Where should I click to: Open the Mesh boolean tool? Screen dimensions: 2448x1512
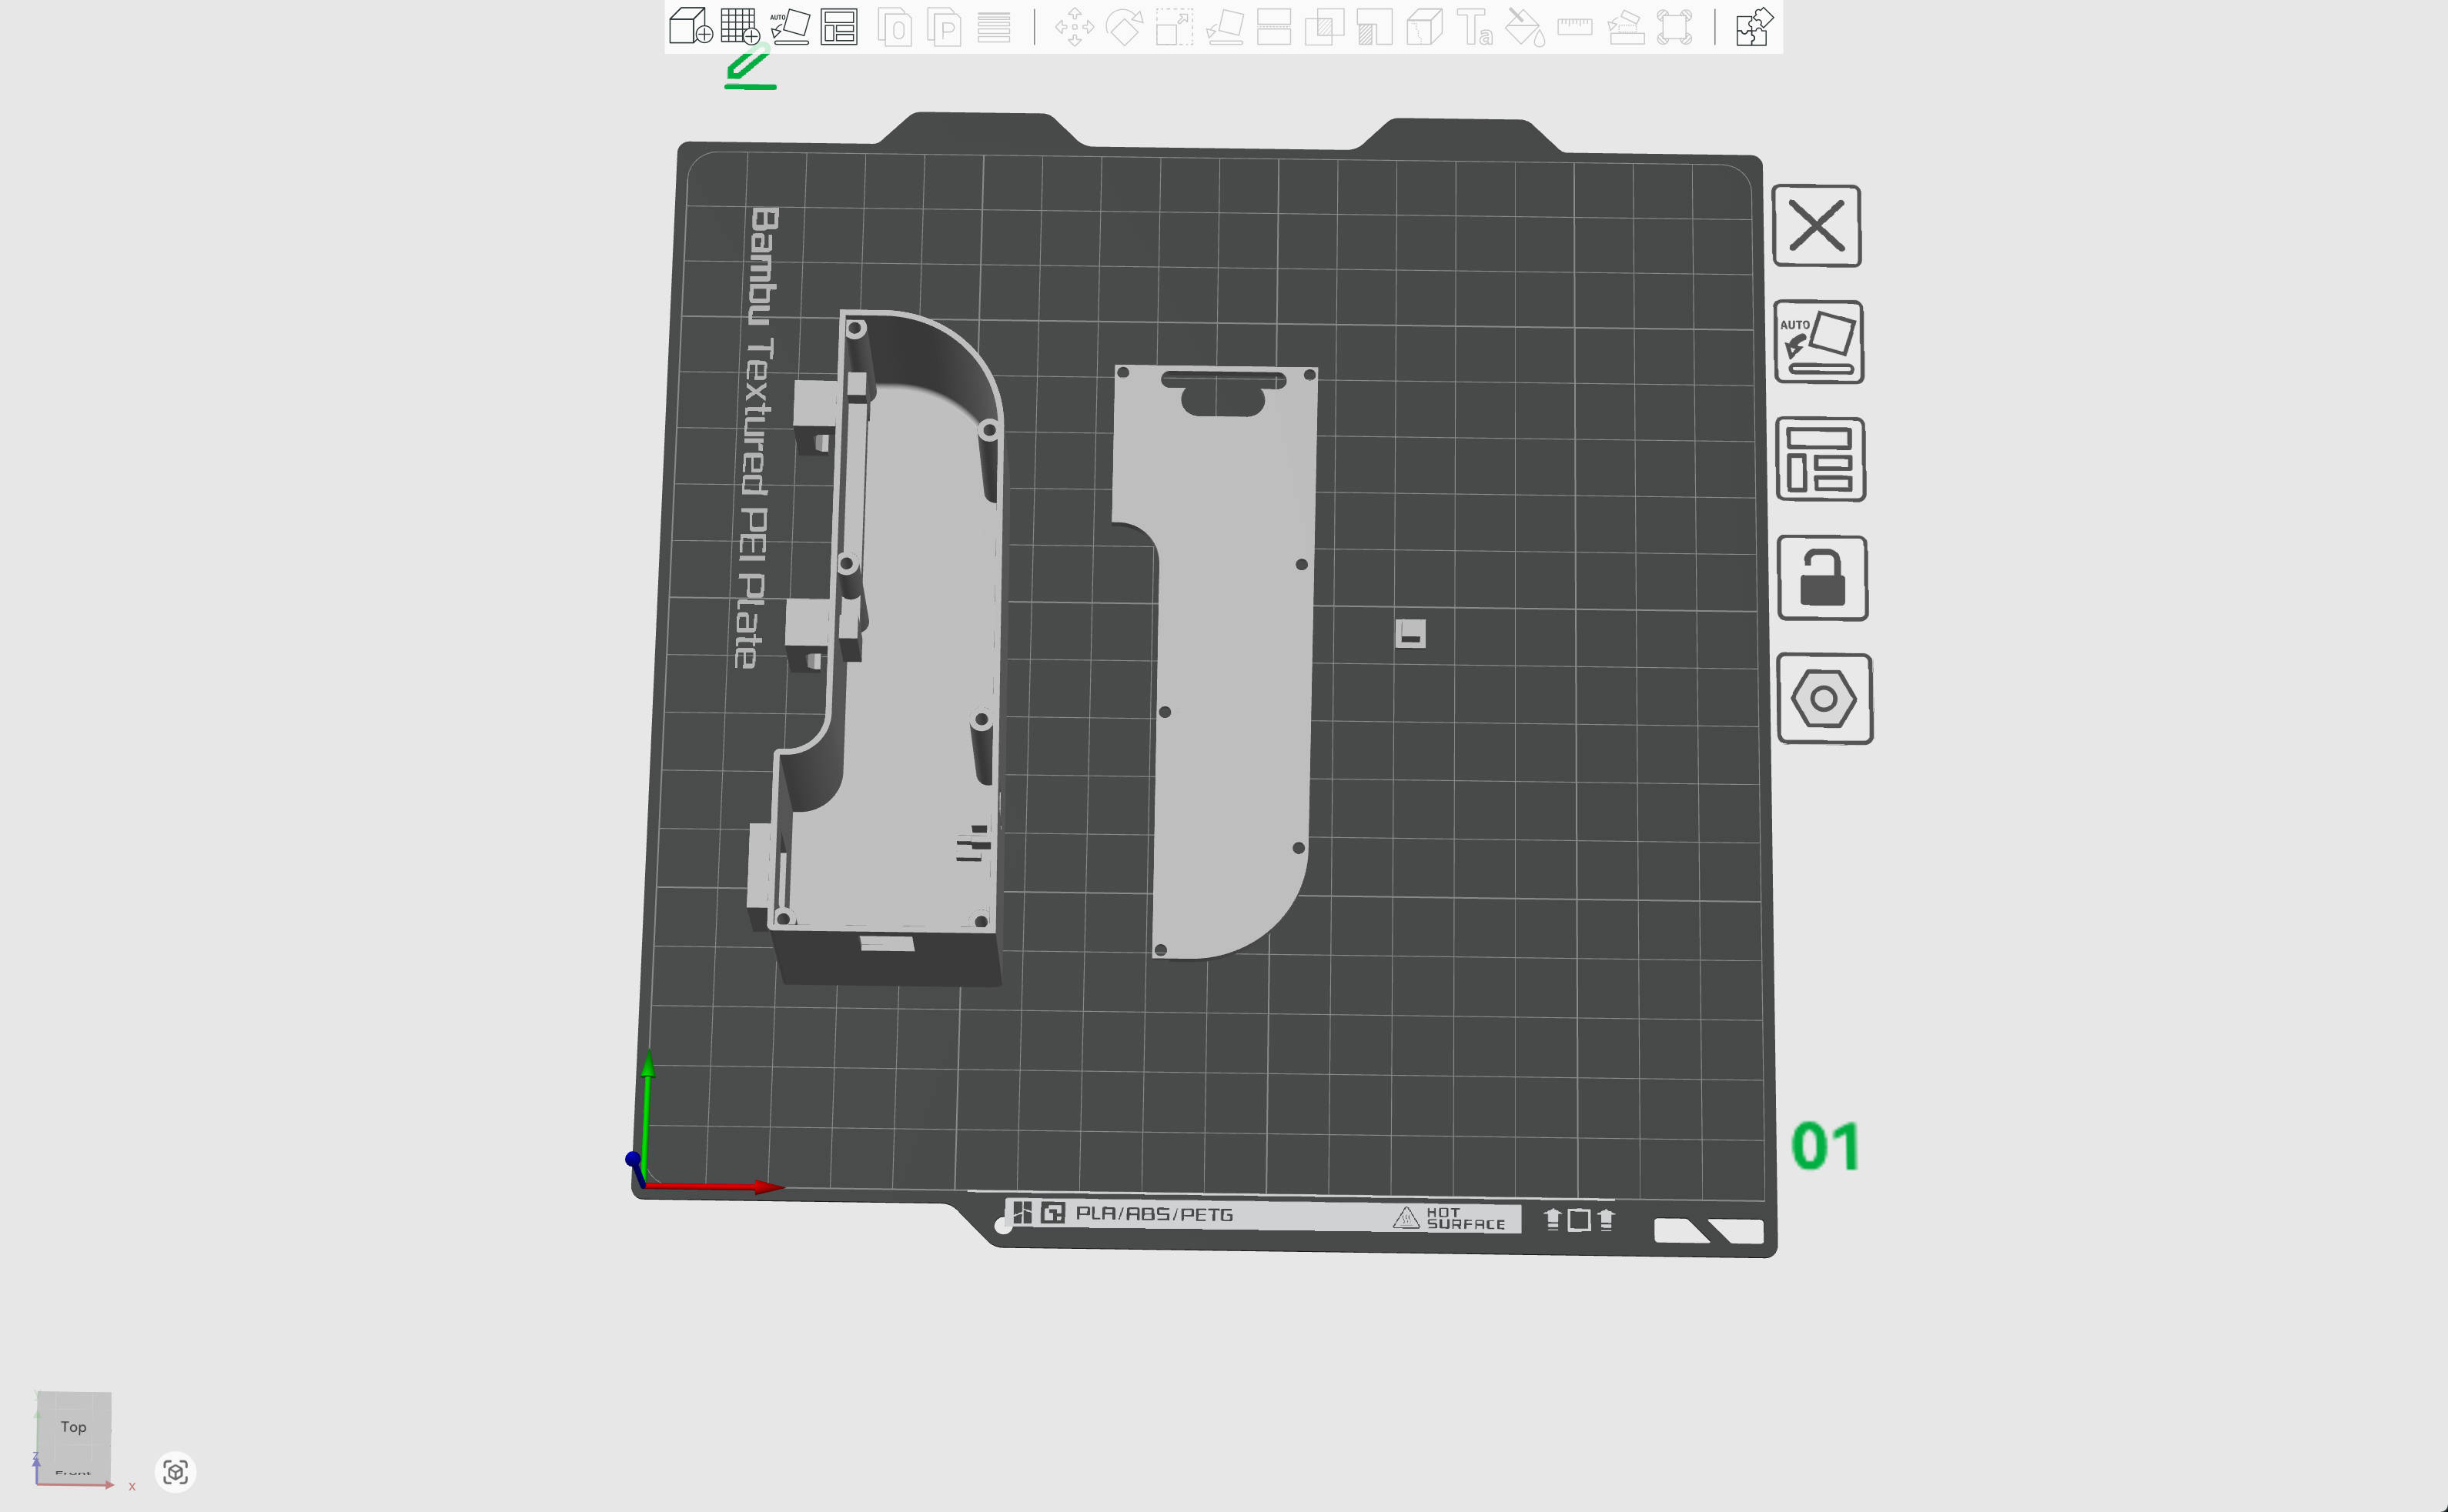tap(1323, 27)
